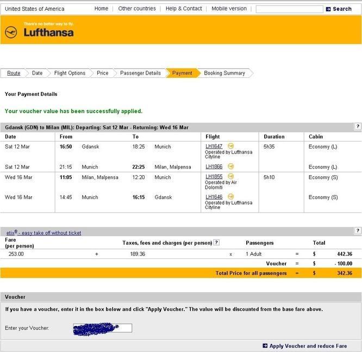Click the crane icon beside flight LH1866
Image resolution: width=362 pixels, height=352 pixels.
[230, 166]
